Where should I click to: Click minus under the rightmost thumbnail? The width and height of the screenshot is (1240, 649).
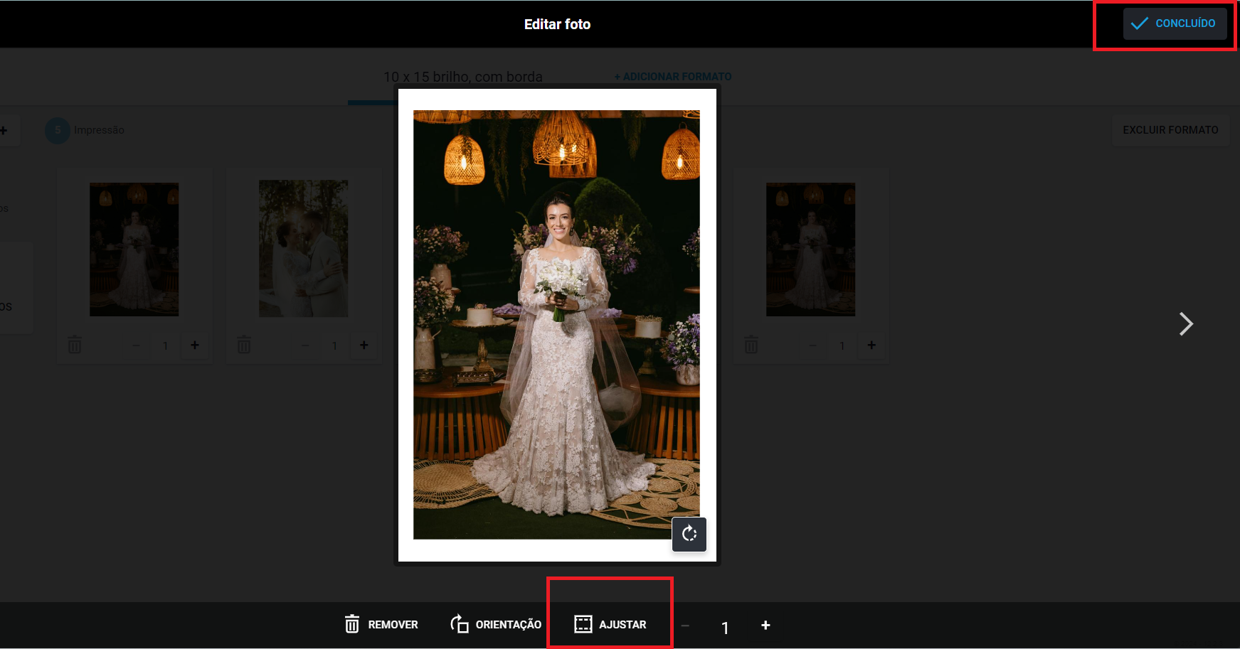point(812,345)
